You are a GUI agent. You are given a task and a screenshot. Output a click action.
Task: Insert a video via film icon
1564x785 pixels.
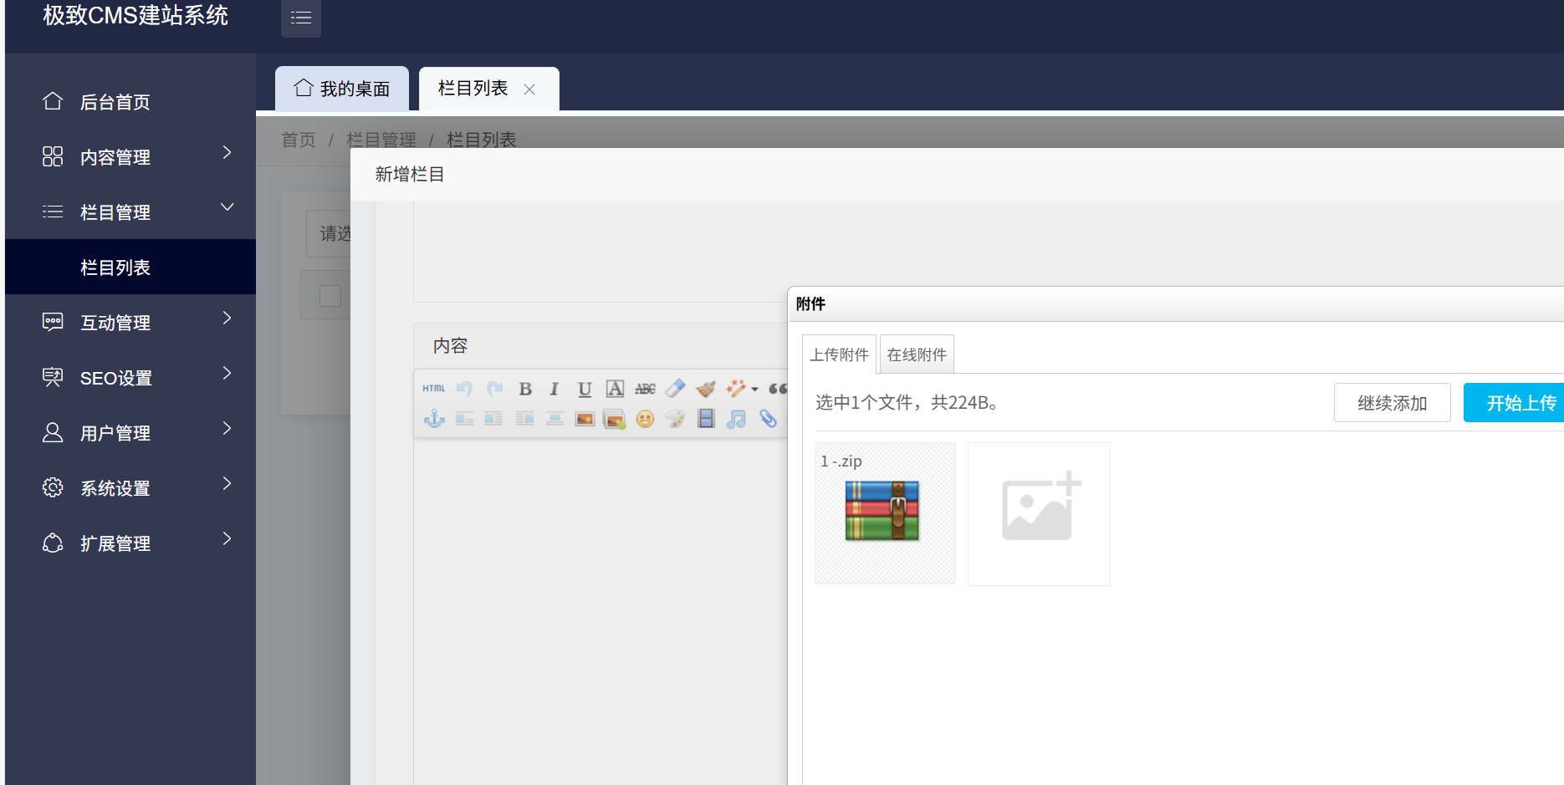(706, 419)
